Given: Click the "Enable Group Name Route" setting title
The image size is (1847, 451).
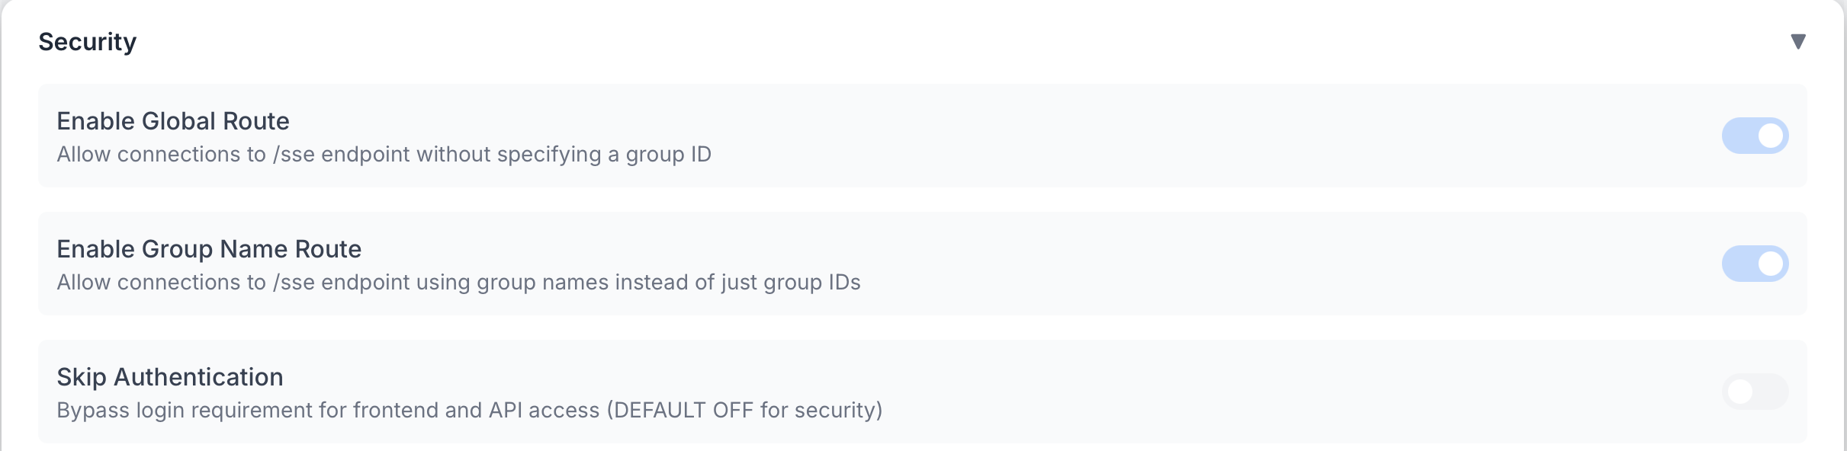Looking at the screenshot, I should click(x=209, y=249).
